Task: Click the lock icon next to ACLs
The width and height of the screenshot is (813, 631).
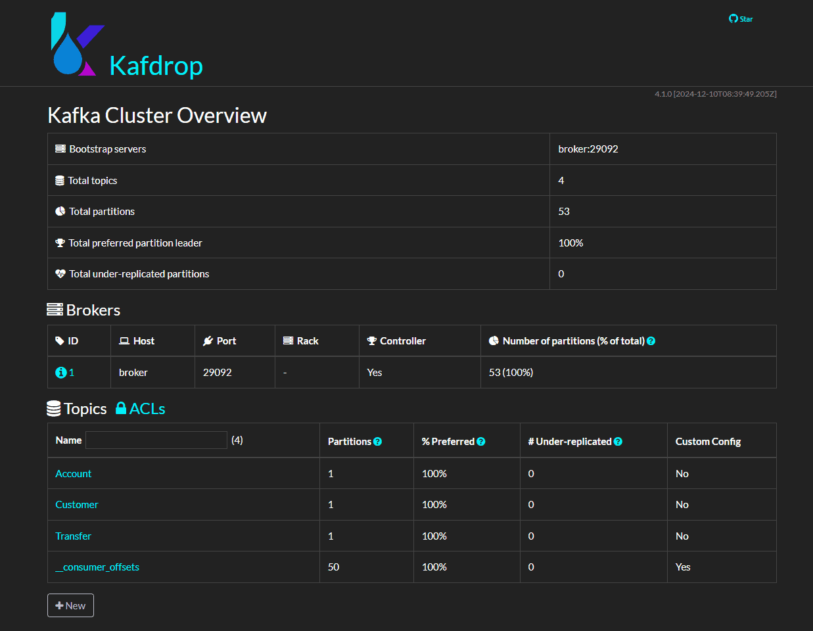Action: (121, 408)
